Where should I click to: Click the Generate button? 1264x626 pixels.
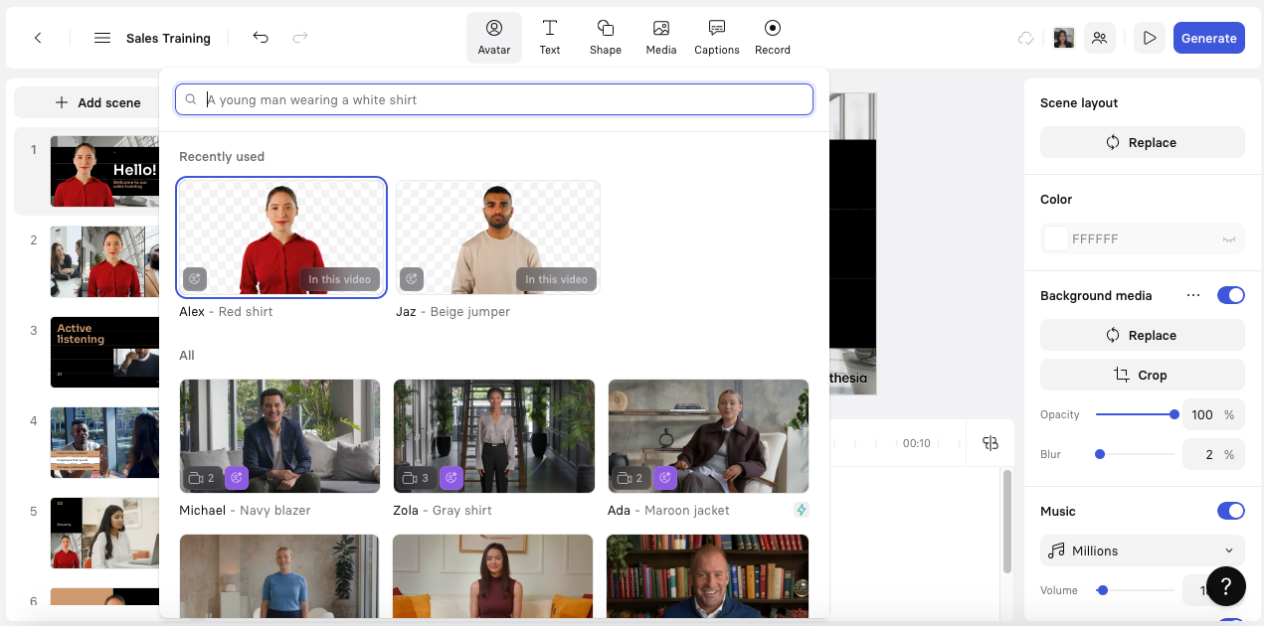(x=1208, y=38)
